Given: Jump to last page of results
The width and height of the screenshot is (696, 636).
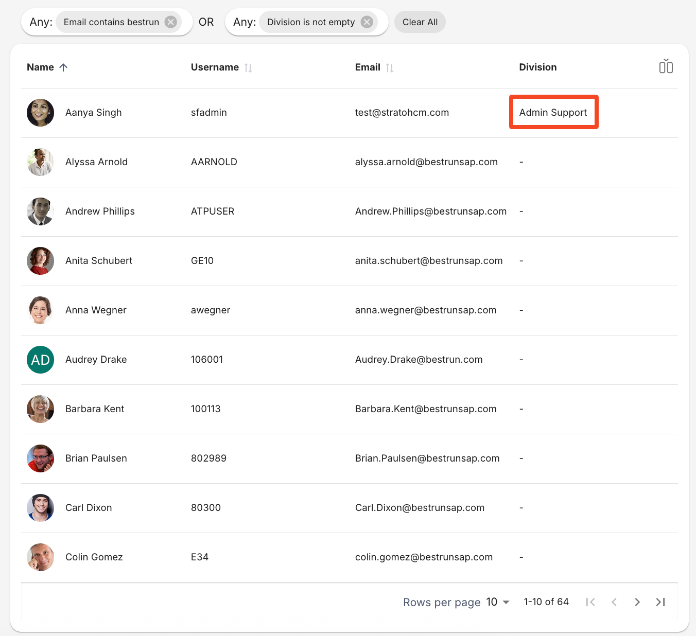Looking at the screenshot, I should [x=660, y=602].
